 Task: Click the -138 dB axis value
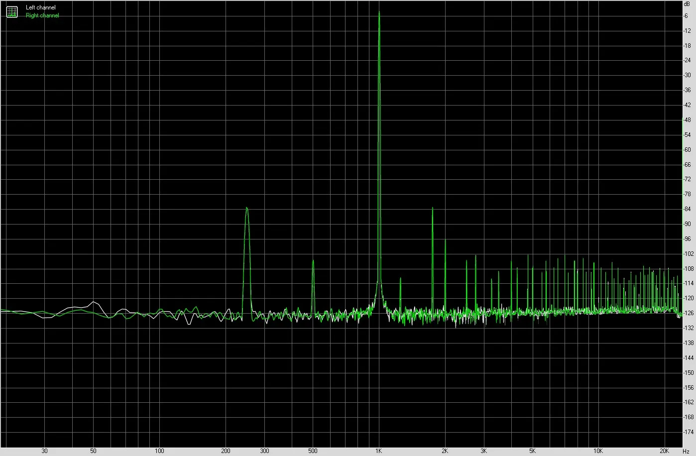pos(689,343)
